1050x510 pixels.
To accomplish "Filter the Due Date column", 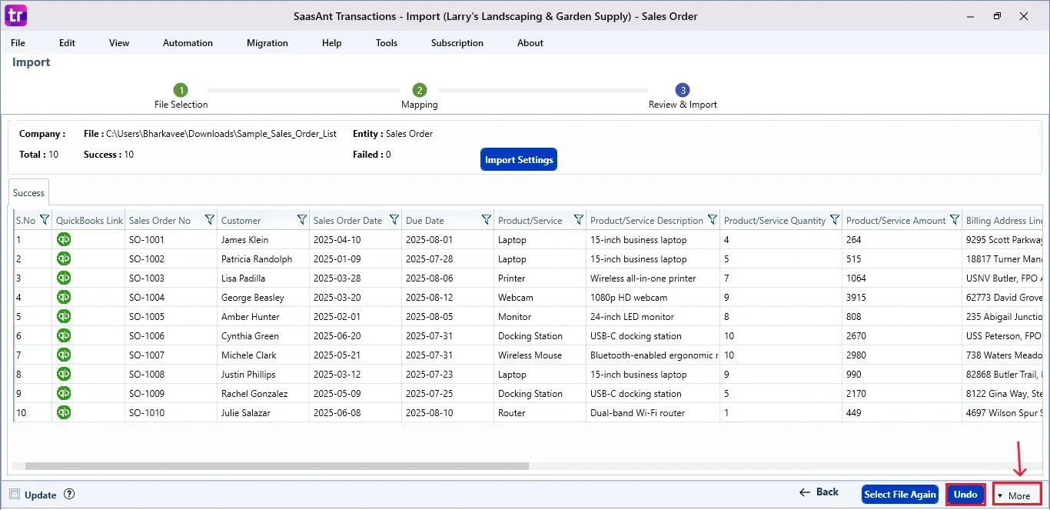I will pyautogui.click(x=486, y=220).
